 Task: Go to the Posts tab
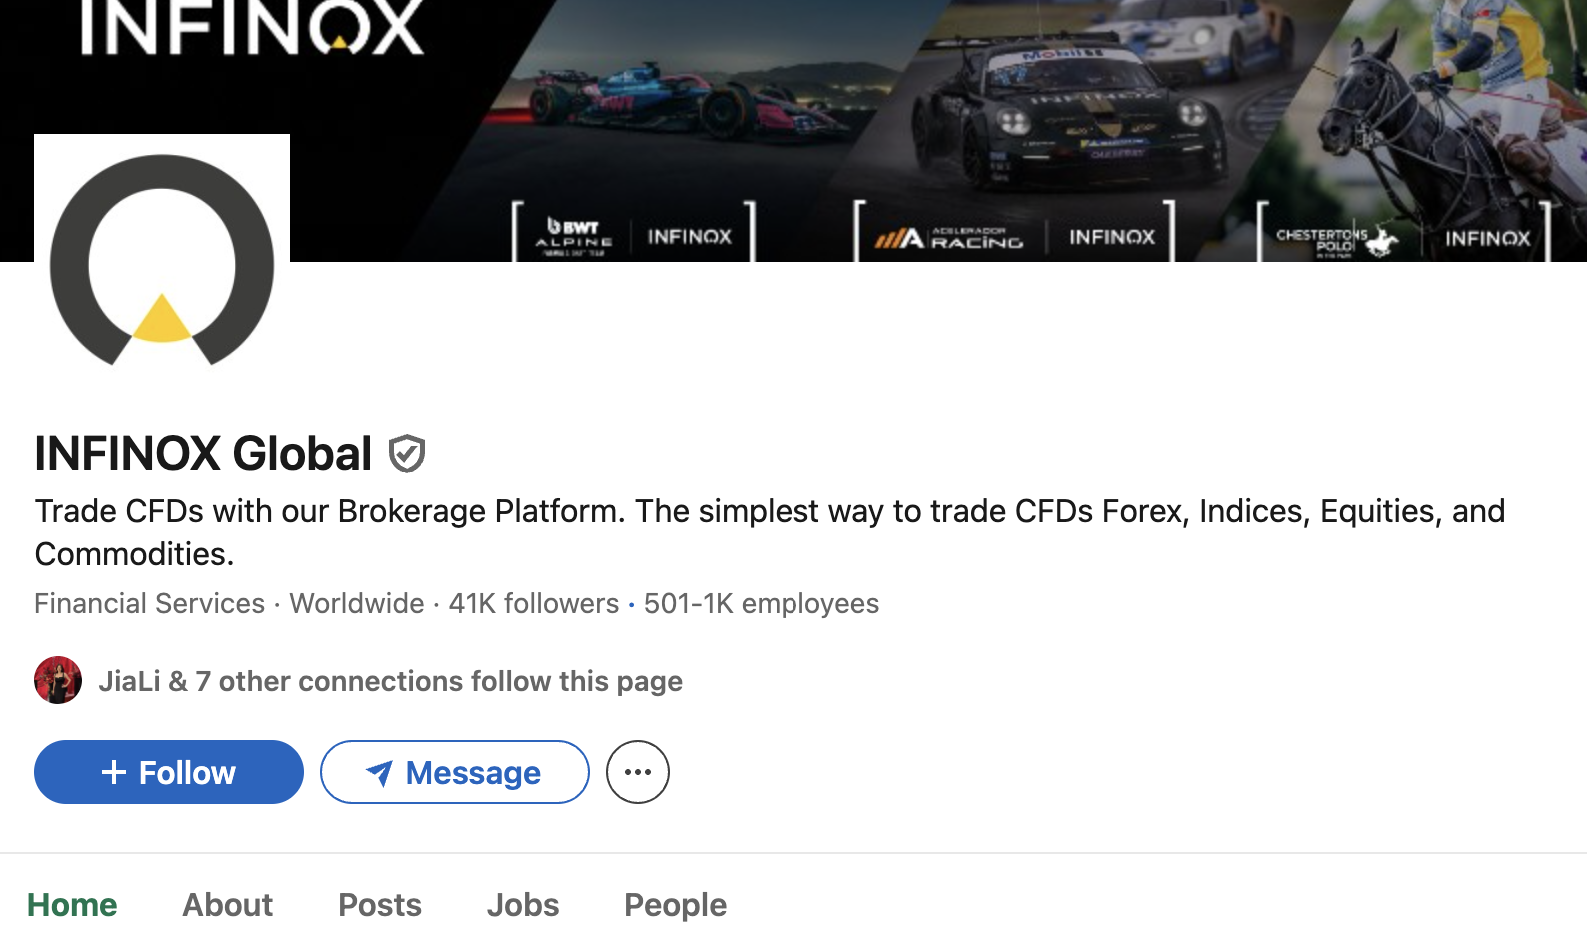point(380,905)
